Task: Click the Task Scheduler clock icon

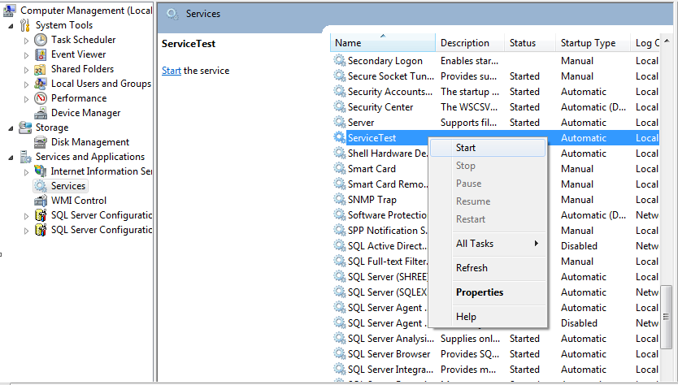Action: (41, 40)
